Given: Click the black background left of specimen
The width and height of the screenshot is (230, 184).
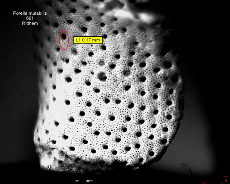Looking at the screenshot, I should coord(16,88).
